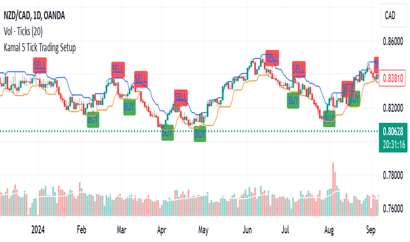
Task: Click the red 0.83810 price label
Action: 392,78
